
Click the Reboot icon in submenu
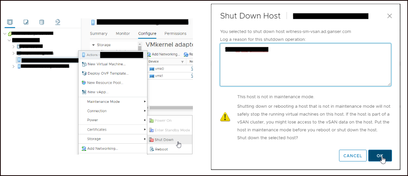(152, 149)
